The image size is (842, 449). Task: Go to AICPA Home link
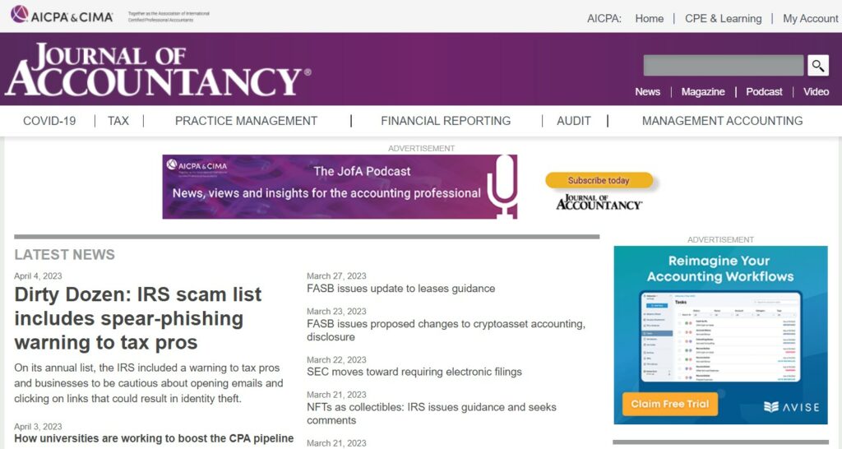tap(650, 18)
